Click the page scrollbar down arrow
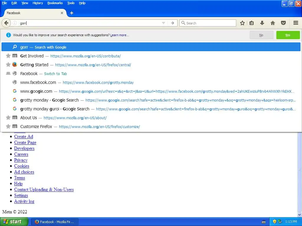The height and width of the screenshot is (226, 302). (x=300, y=215)
